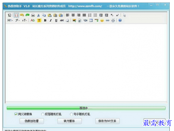Remove hyperlink with unlink icon

coord(113,21)
